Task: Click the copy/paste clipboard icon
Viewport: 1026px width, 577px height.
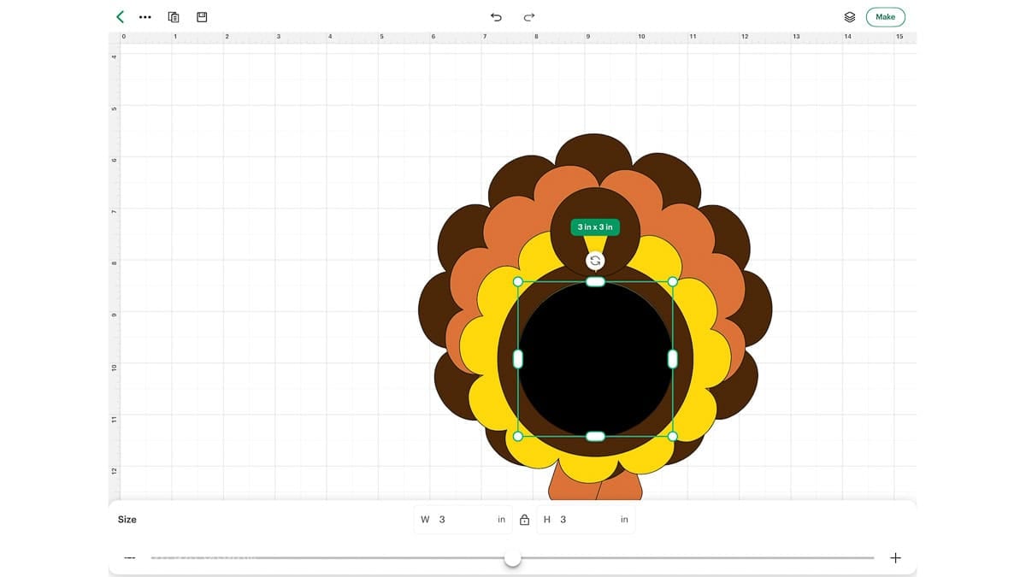Action: (x=174, y=17)
